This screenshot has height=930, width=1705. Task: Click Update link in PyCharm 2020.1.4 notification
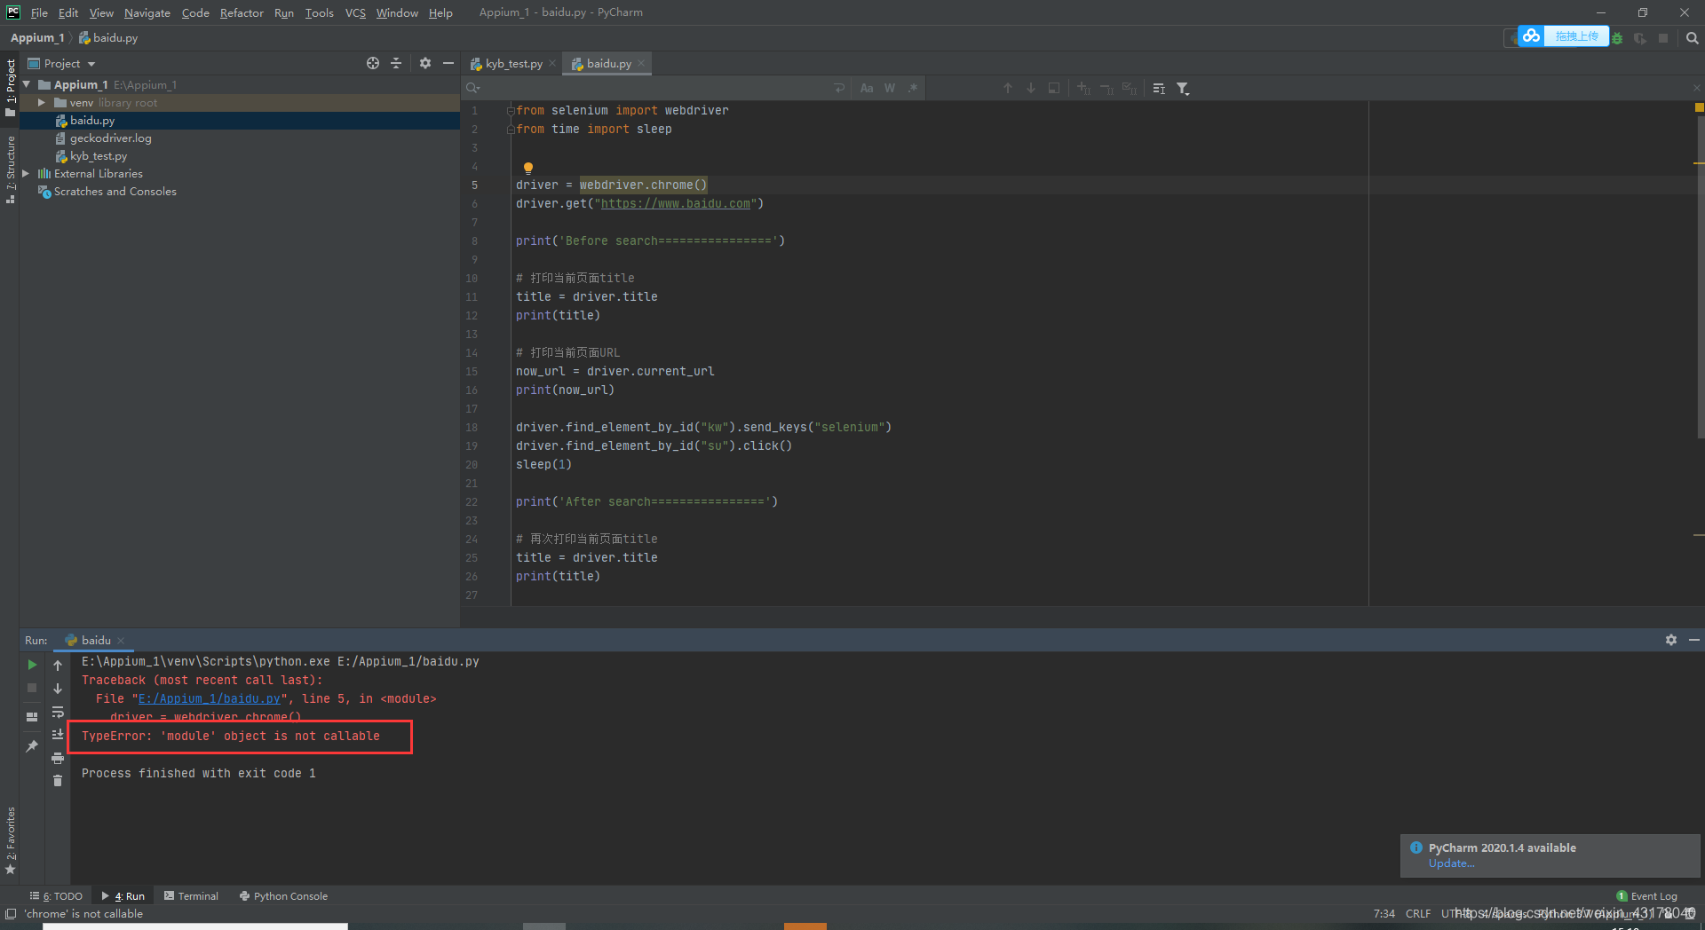(1451, 863)
